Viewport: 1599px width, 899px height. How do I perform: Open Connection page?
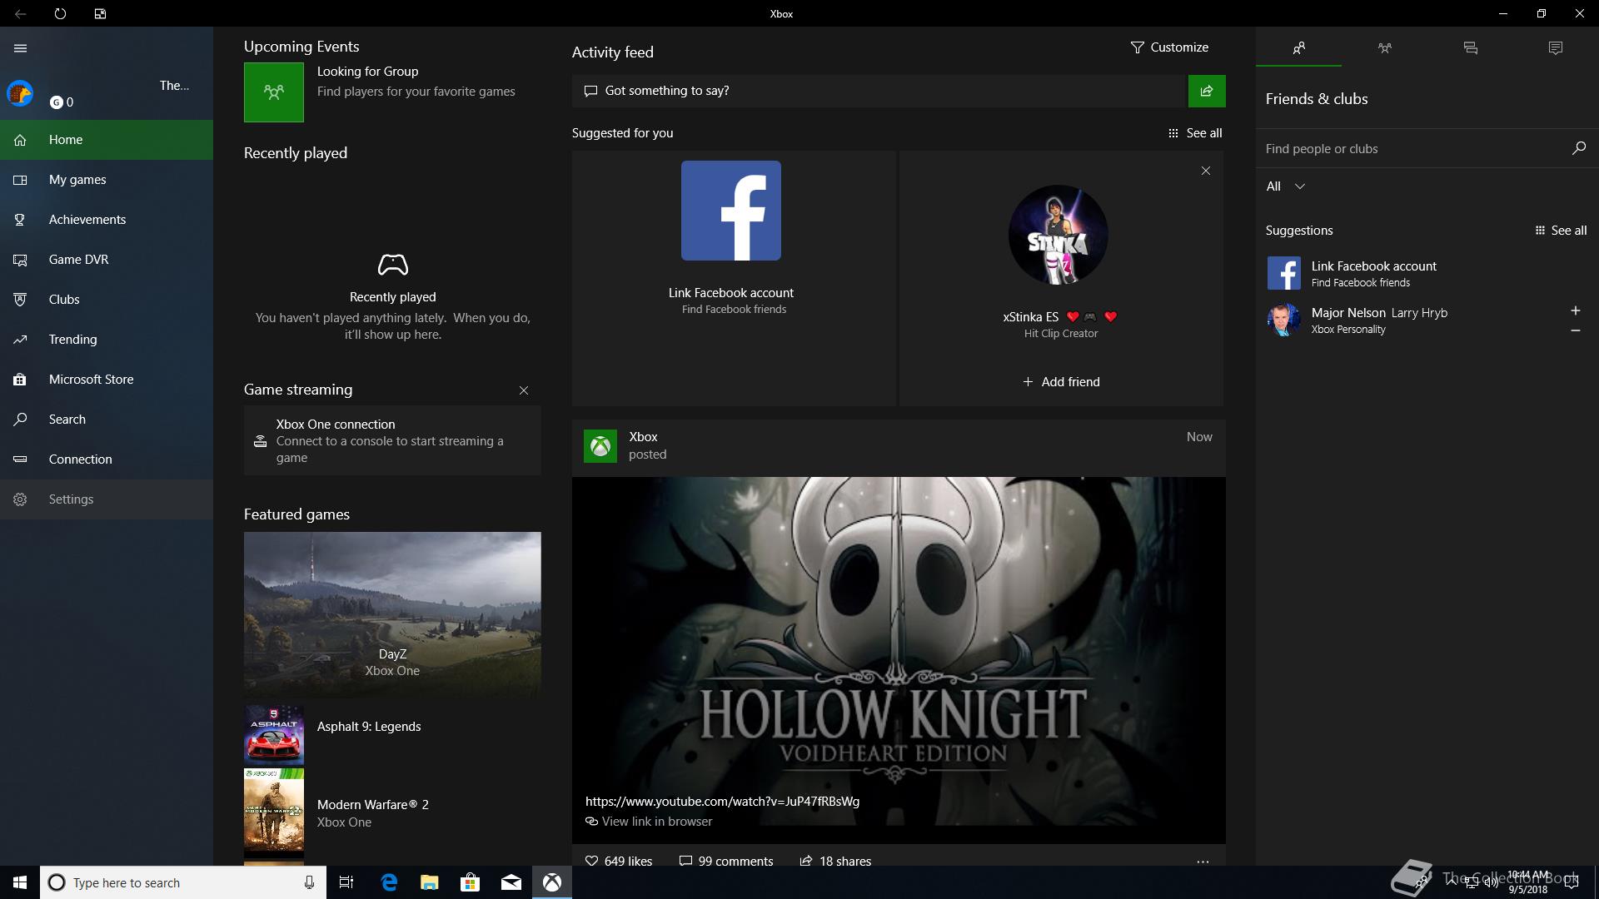tap(107, 459)
